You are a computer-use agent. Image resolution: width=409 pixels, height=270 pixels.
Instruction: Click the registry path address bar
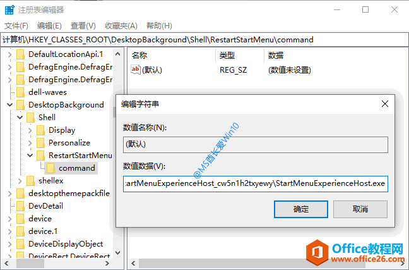click(204, 40)
